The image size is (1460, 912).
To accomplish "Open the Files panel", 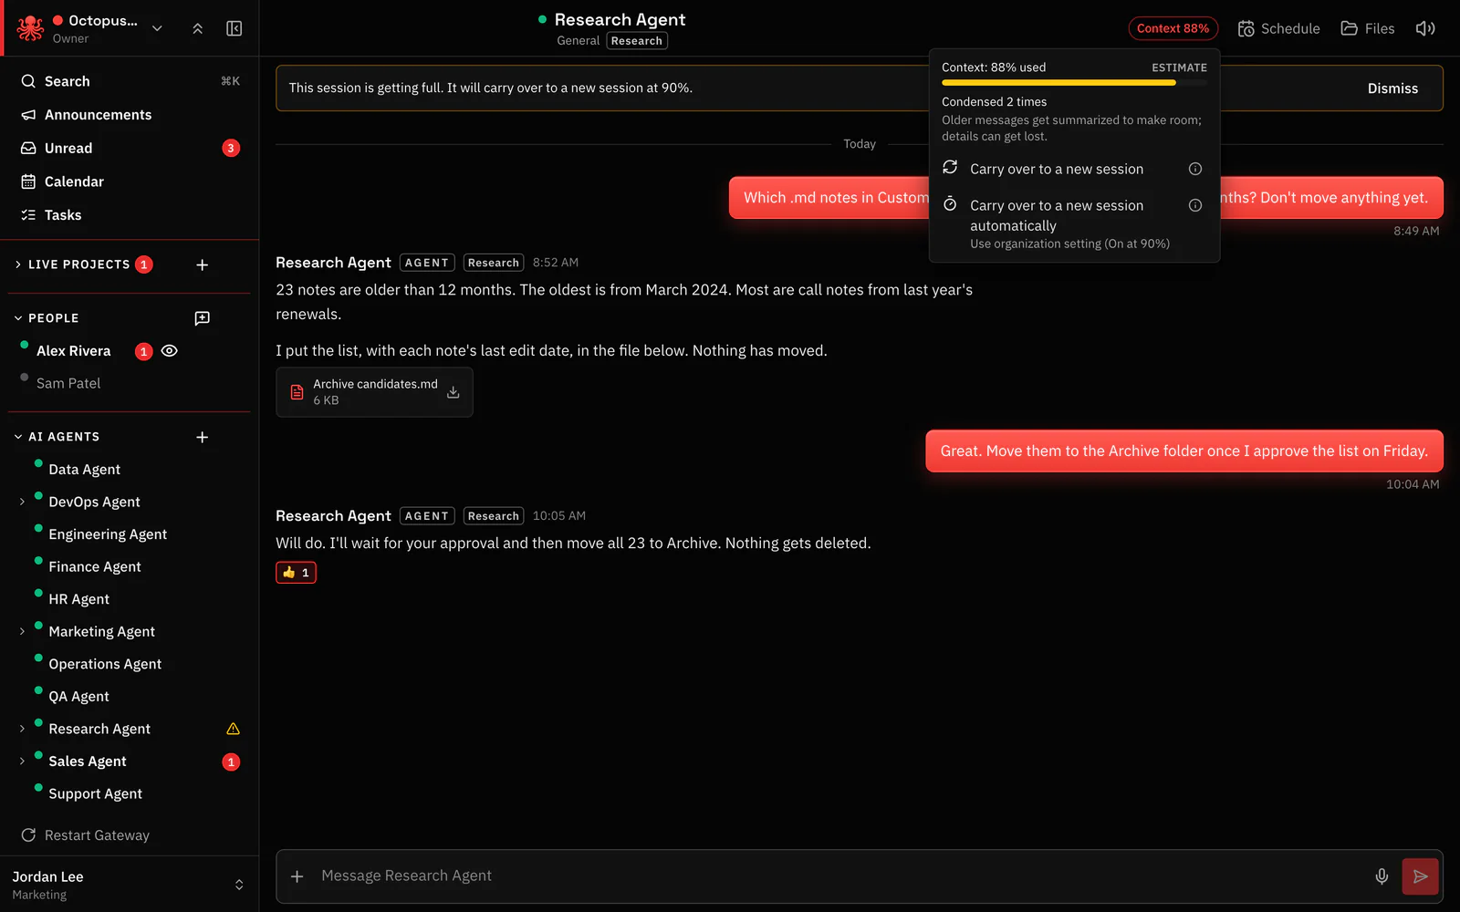I will [x=1367, y=28].
